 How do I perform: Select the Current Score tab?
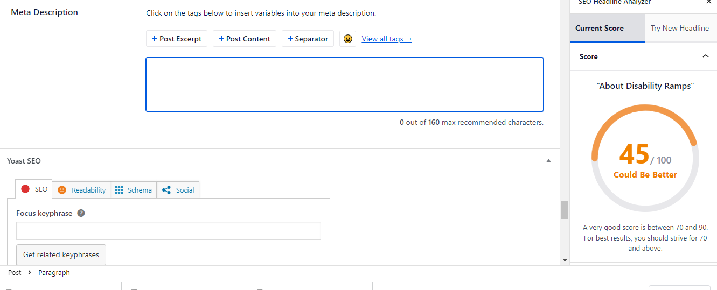coord(600,28)
